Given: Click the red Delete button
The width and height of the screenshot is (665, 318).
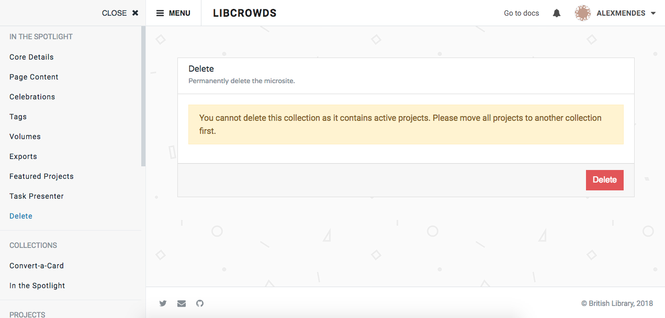Looking at the screenshot, I should (x=604, y=180).
